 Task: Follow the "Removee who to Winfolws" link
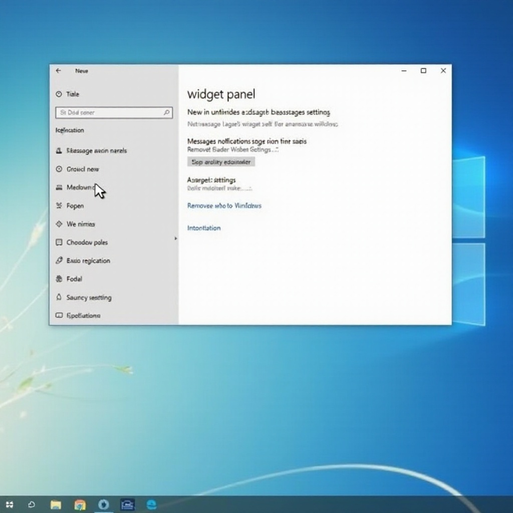pyautogui.click(x=224, y=205)
